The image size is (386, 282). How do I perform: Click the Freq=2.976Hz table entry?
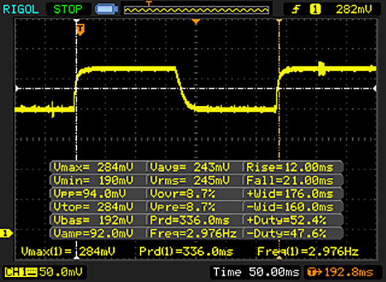tap(195, 233)
